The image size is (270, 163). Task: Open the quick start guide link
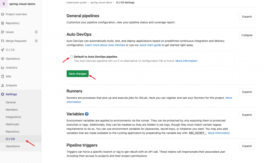(x=150, y=45)
